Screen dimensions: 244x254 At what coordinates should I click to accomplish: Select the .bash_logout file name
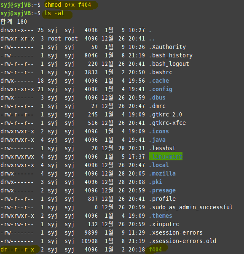point(169,64)
